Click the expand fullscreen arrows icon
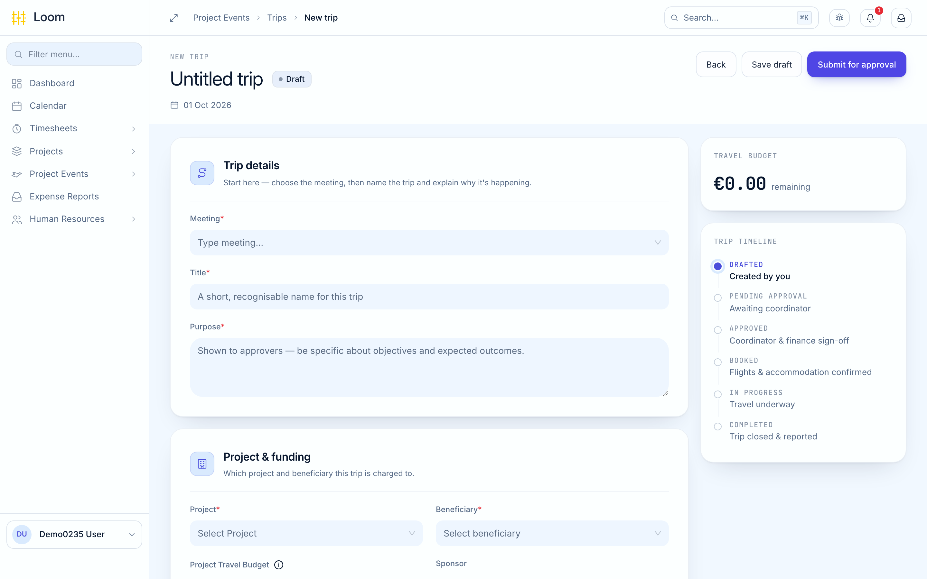 (x=174, y=18)
